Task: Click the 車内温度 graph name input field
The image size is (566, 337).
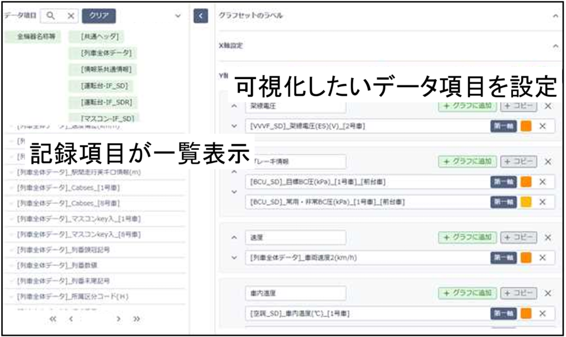Action: click(x=296, y=293)
